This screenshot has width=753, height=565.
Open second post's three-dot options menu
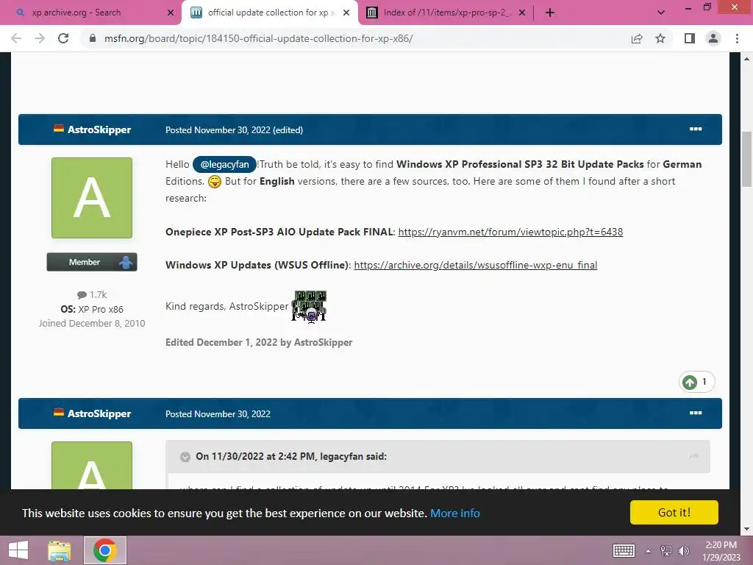click(x=696, y=413)
